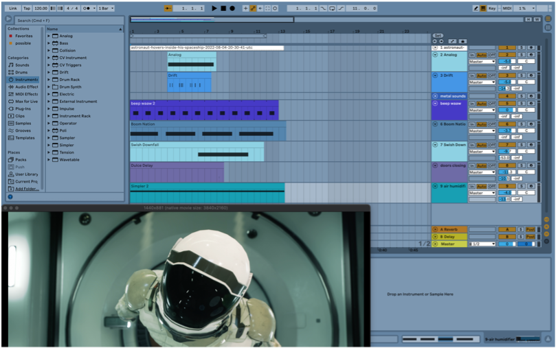Open the 1 Bar quantization dropdown
The height and width of the screenshot is (350, 558).
pyautogui.click(x=106, y=8)
